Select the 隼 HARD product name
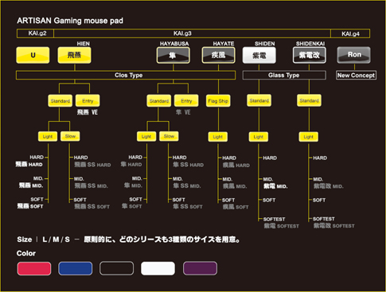The image size is (386, 292). (131, 165)
